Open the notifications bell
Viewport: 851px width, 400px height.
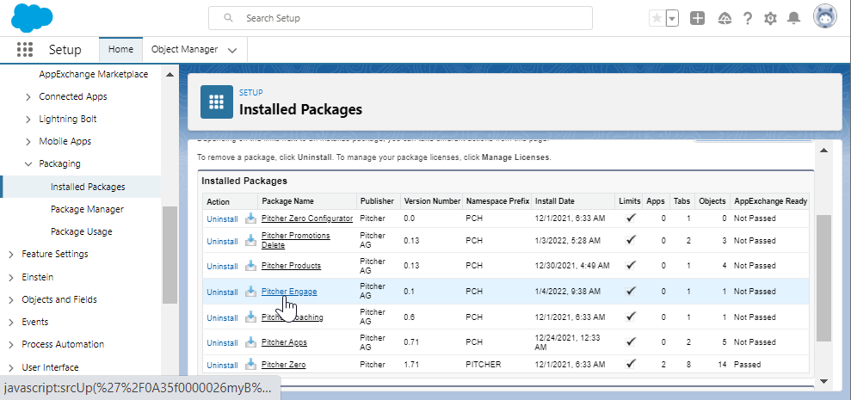(x=793, y=18)
